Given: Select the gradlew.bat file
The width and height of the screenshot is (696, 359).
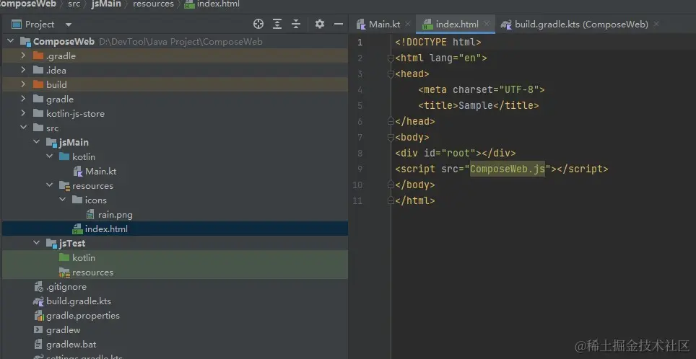Looking at the screenshot, I should click(71, 345).
